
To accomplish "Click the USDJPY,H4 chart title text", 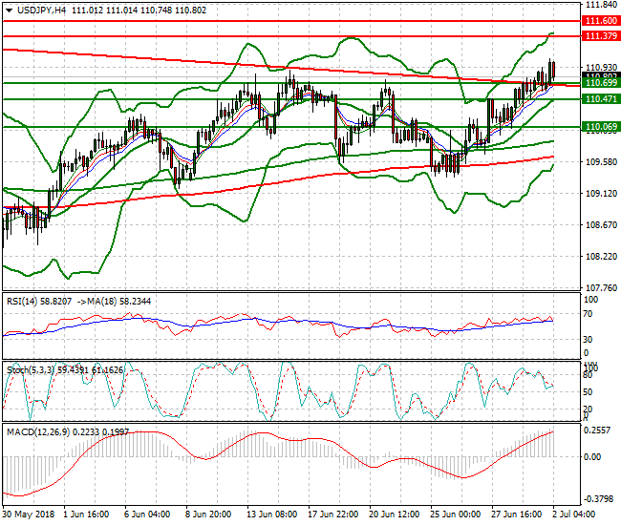I will pos(42,10).
